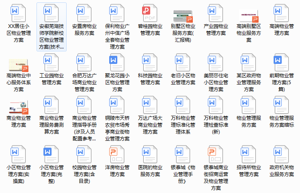Select 银泰城商业街招商运营及物业管理方案 presentation icon
The image size is (300, 193).
click(x=216, y=154)
